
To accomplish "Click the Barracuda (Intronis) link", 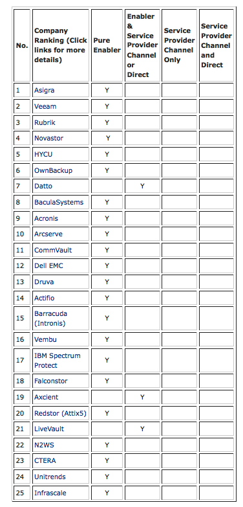I will point(50,318).
